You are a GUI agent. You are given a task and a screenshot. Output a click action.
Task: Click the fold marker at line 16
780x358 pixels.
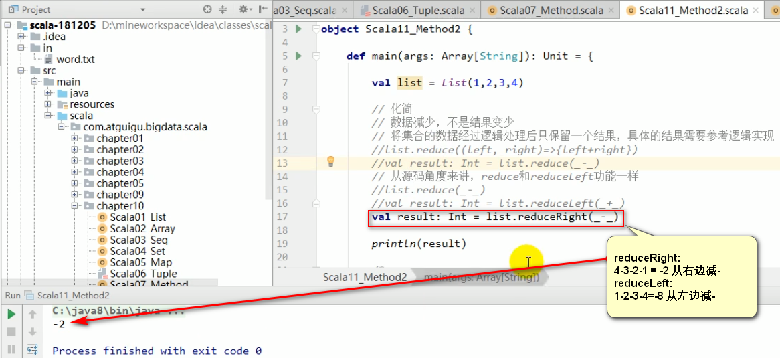pyautogui.click(x=315, y=203)
